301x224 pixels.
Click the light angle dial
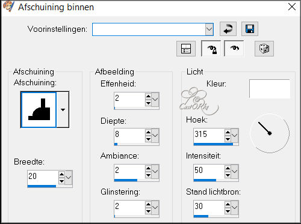tap(270, 133)
